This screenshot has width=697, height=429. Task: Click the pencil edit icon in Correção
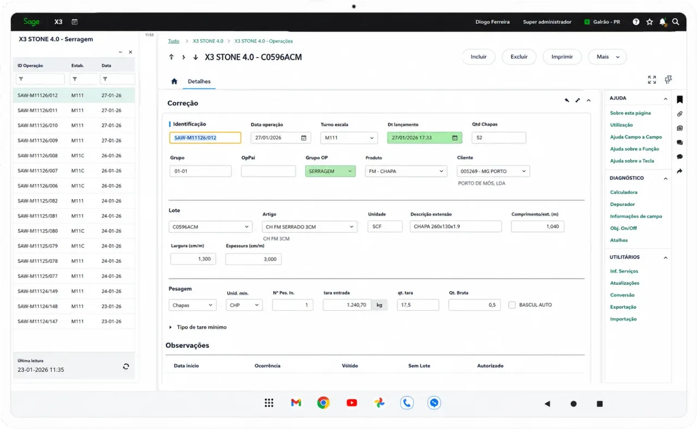point(578,100)
